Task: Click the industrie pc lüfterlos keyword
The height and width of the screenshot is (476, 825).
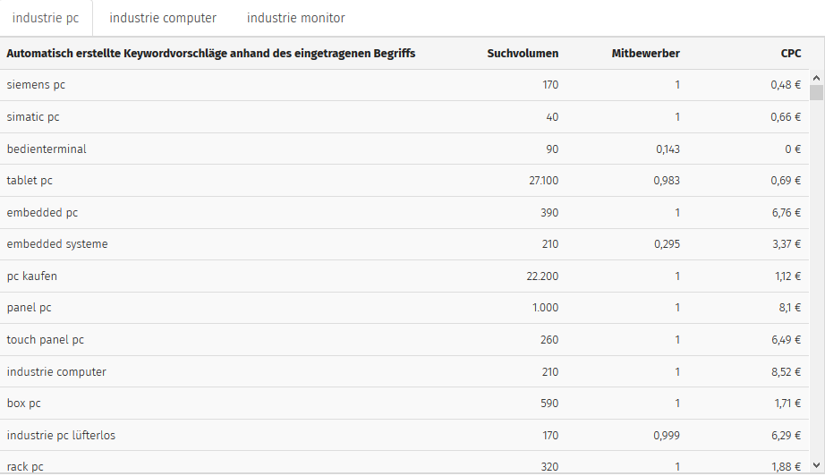Action: (x=61, y=436)
